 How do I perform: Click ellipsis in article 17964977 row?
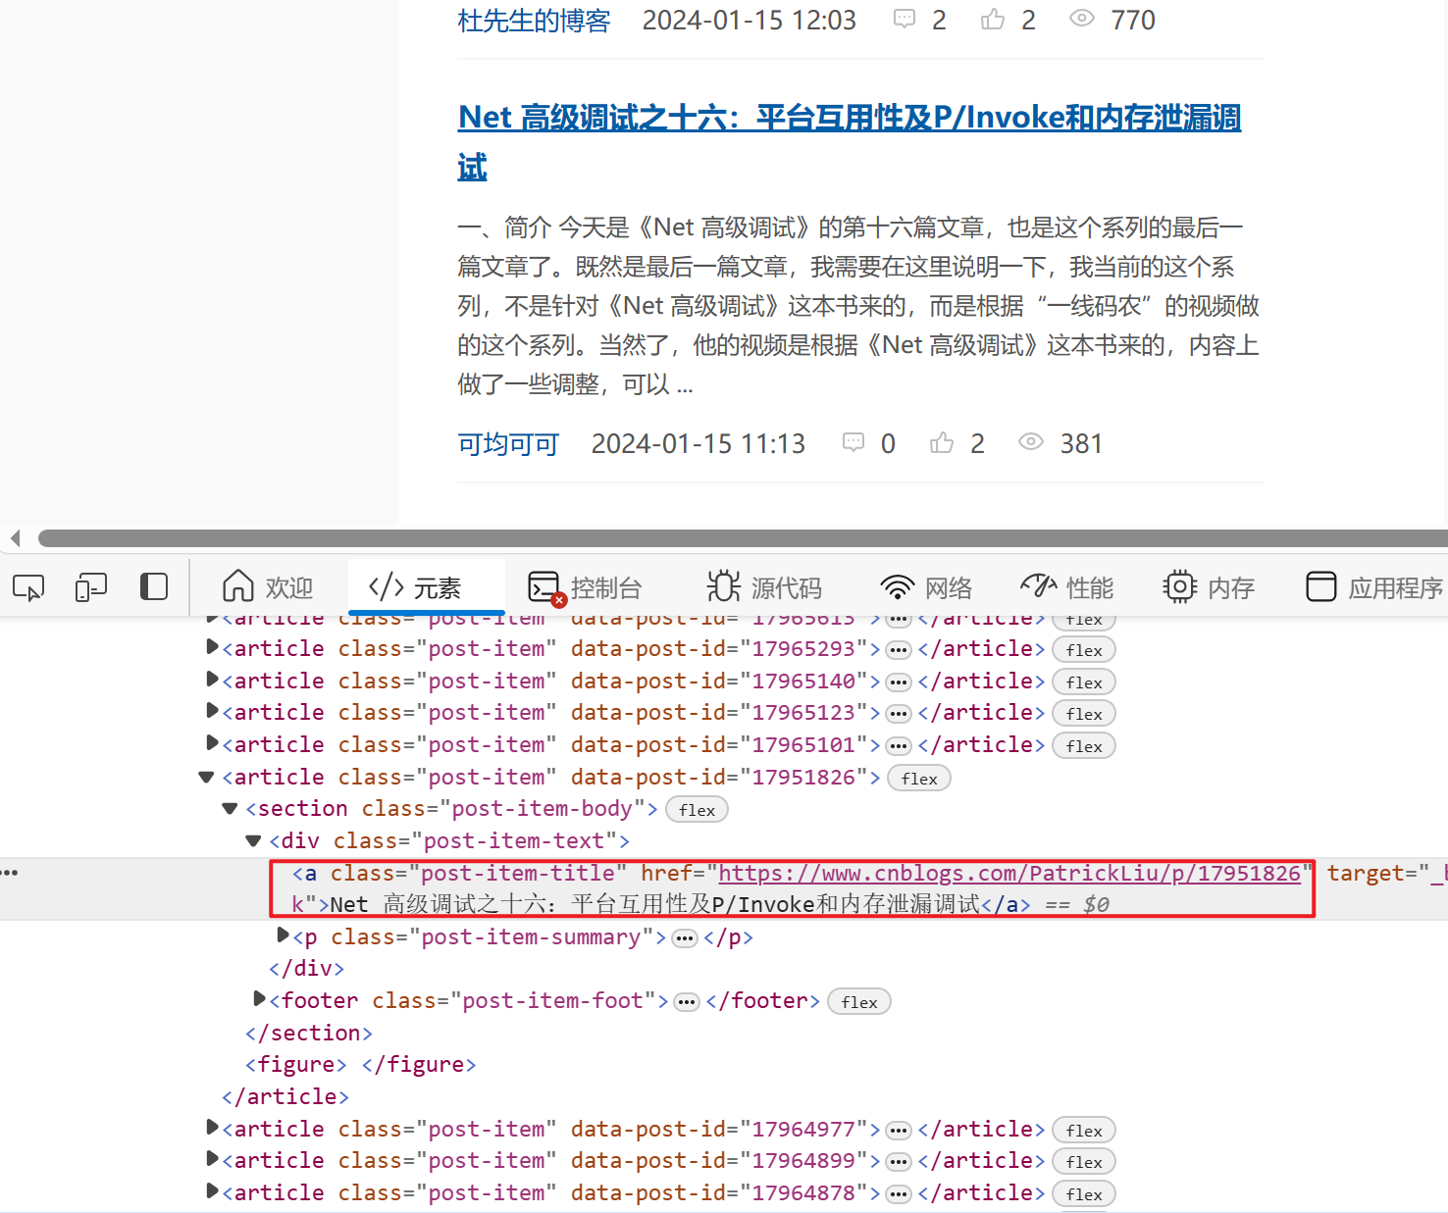pos(899,1131)
